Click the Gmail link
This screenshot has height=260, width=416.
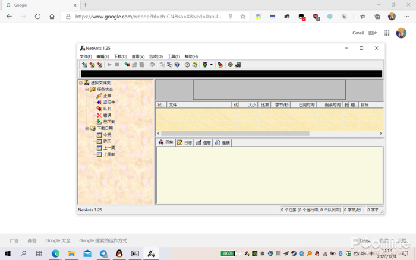(x=358, y=33)
